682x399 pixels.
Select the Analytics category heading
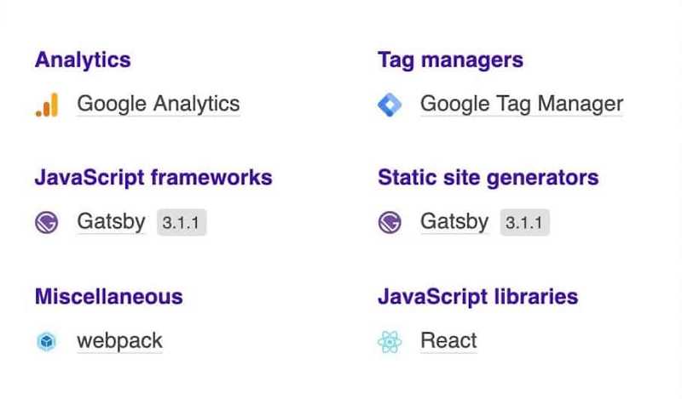[83, 60]
